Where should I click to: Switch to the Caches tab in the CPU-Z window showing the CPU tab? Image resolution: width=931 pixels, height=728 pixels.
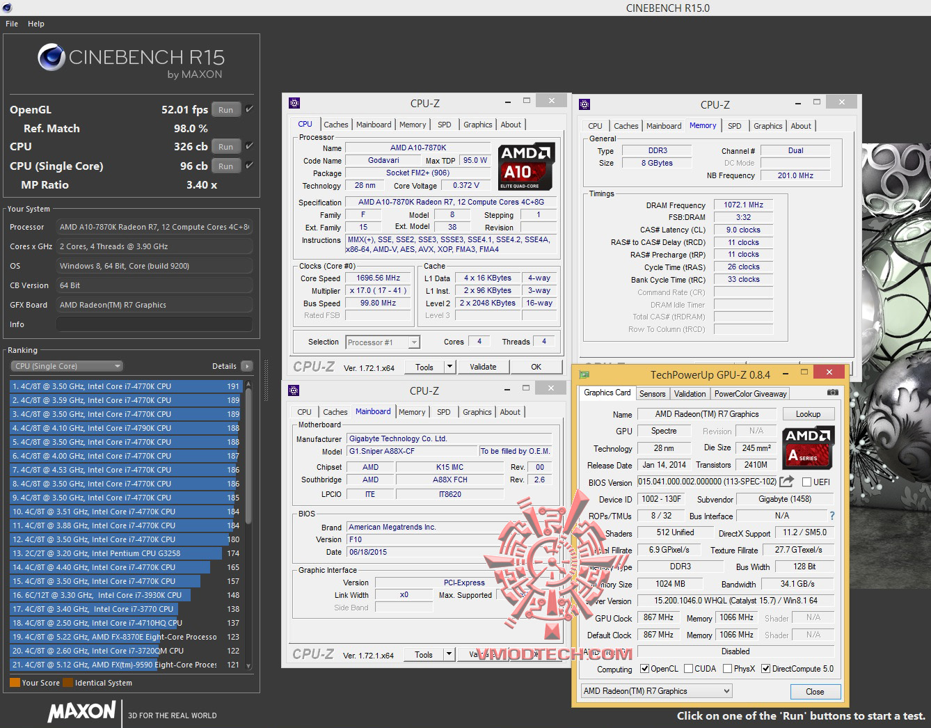tap(336, 125)
